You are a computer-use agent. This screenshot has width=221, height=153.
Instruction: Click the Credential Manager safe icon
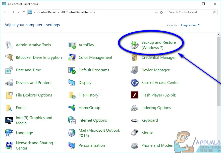pos(134,58)
